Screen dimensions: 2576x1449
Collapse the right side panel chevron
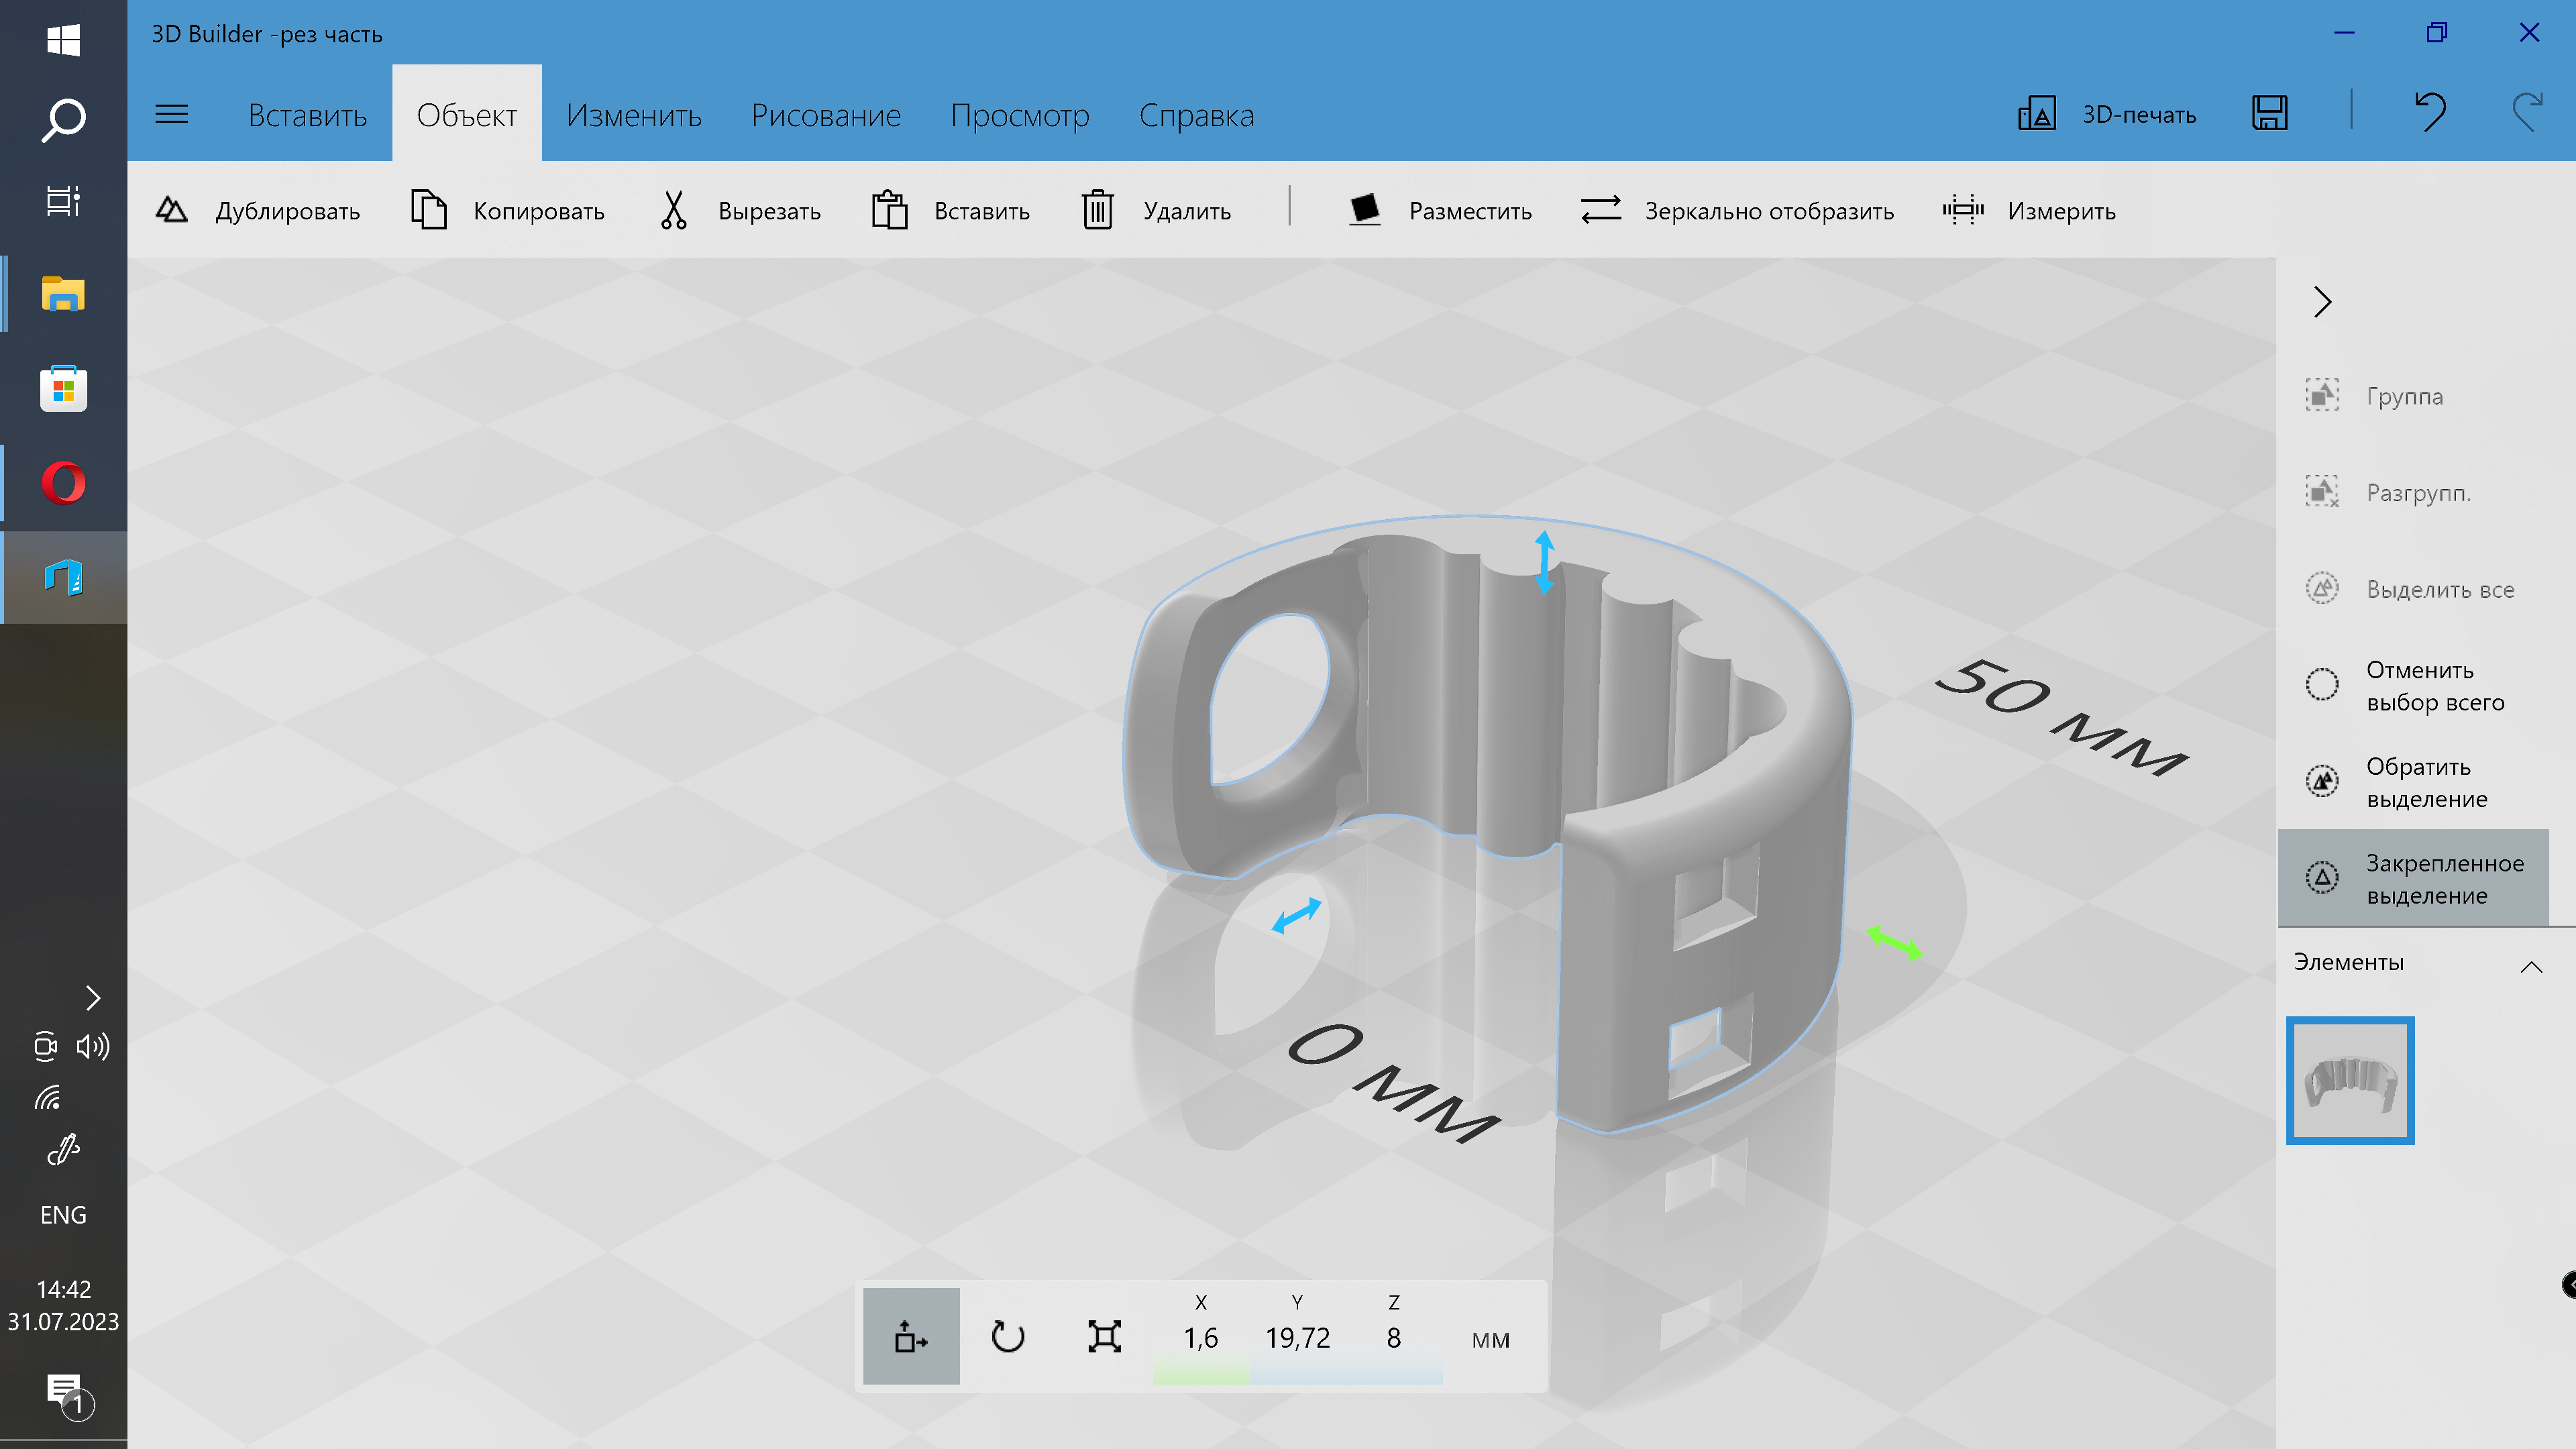click(x=2322, y=301)
